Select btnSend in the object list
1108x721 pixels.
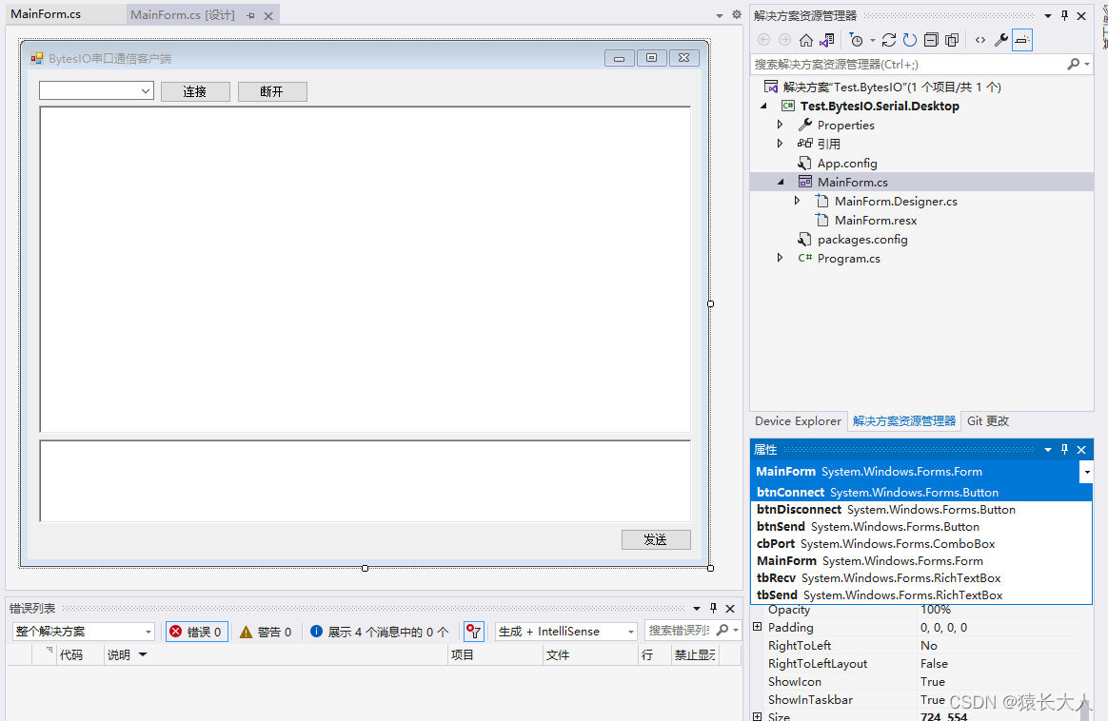920,526
